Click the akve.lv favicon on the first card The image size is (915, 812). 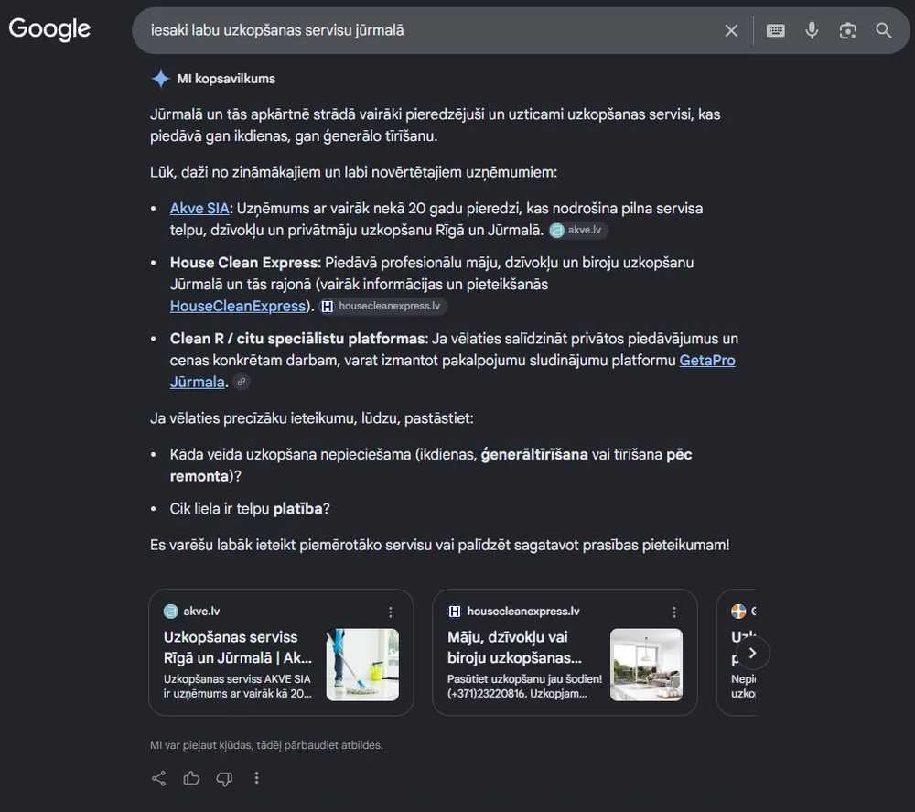(171, 612)
